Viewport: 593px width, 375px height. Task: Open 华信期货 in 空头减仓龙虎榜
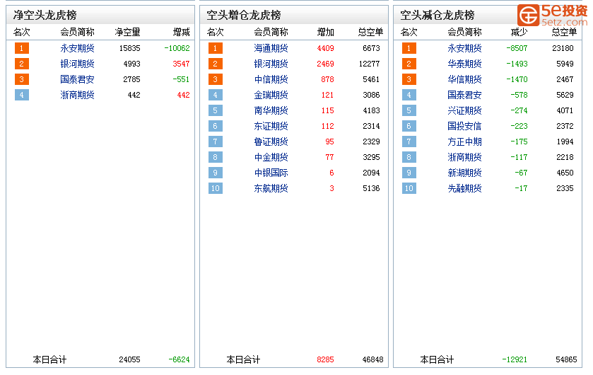point(464,79)
